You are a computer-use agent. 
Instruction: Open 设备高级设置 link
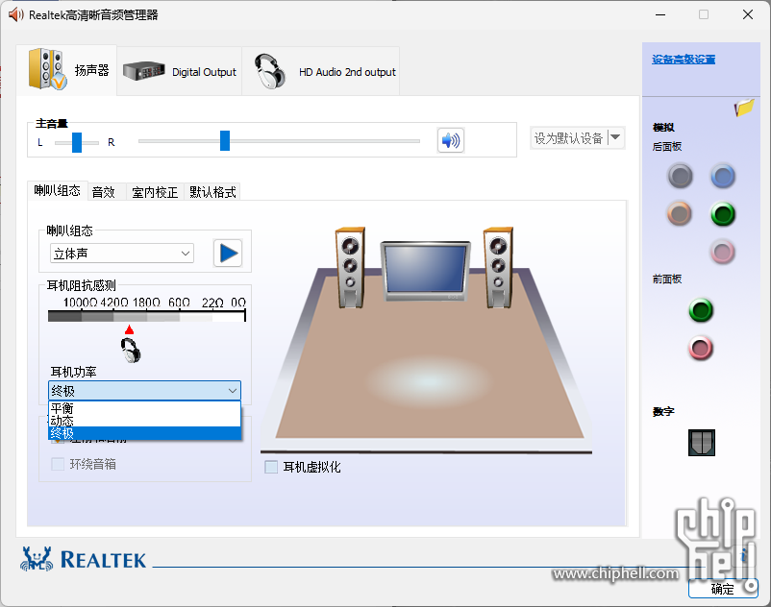point(684,60)
